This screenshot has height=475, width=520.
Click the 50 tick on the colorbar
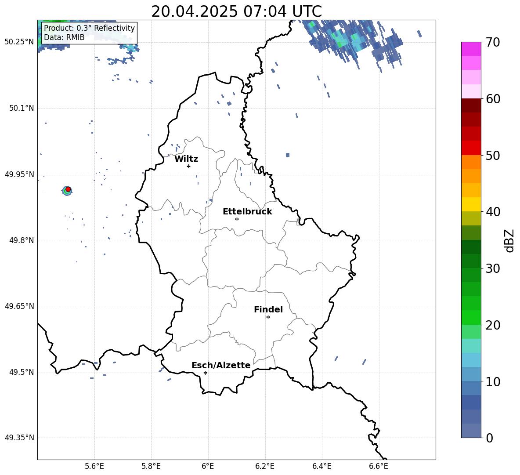pos(493,155)
